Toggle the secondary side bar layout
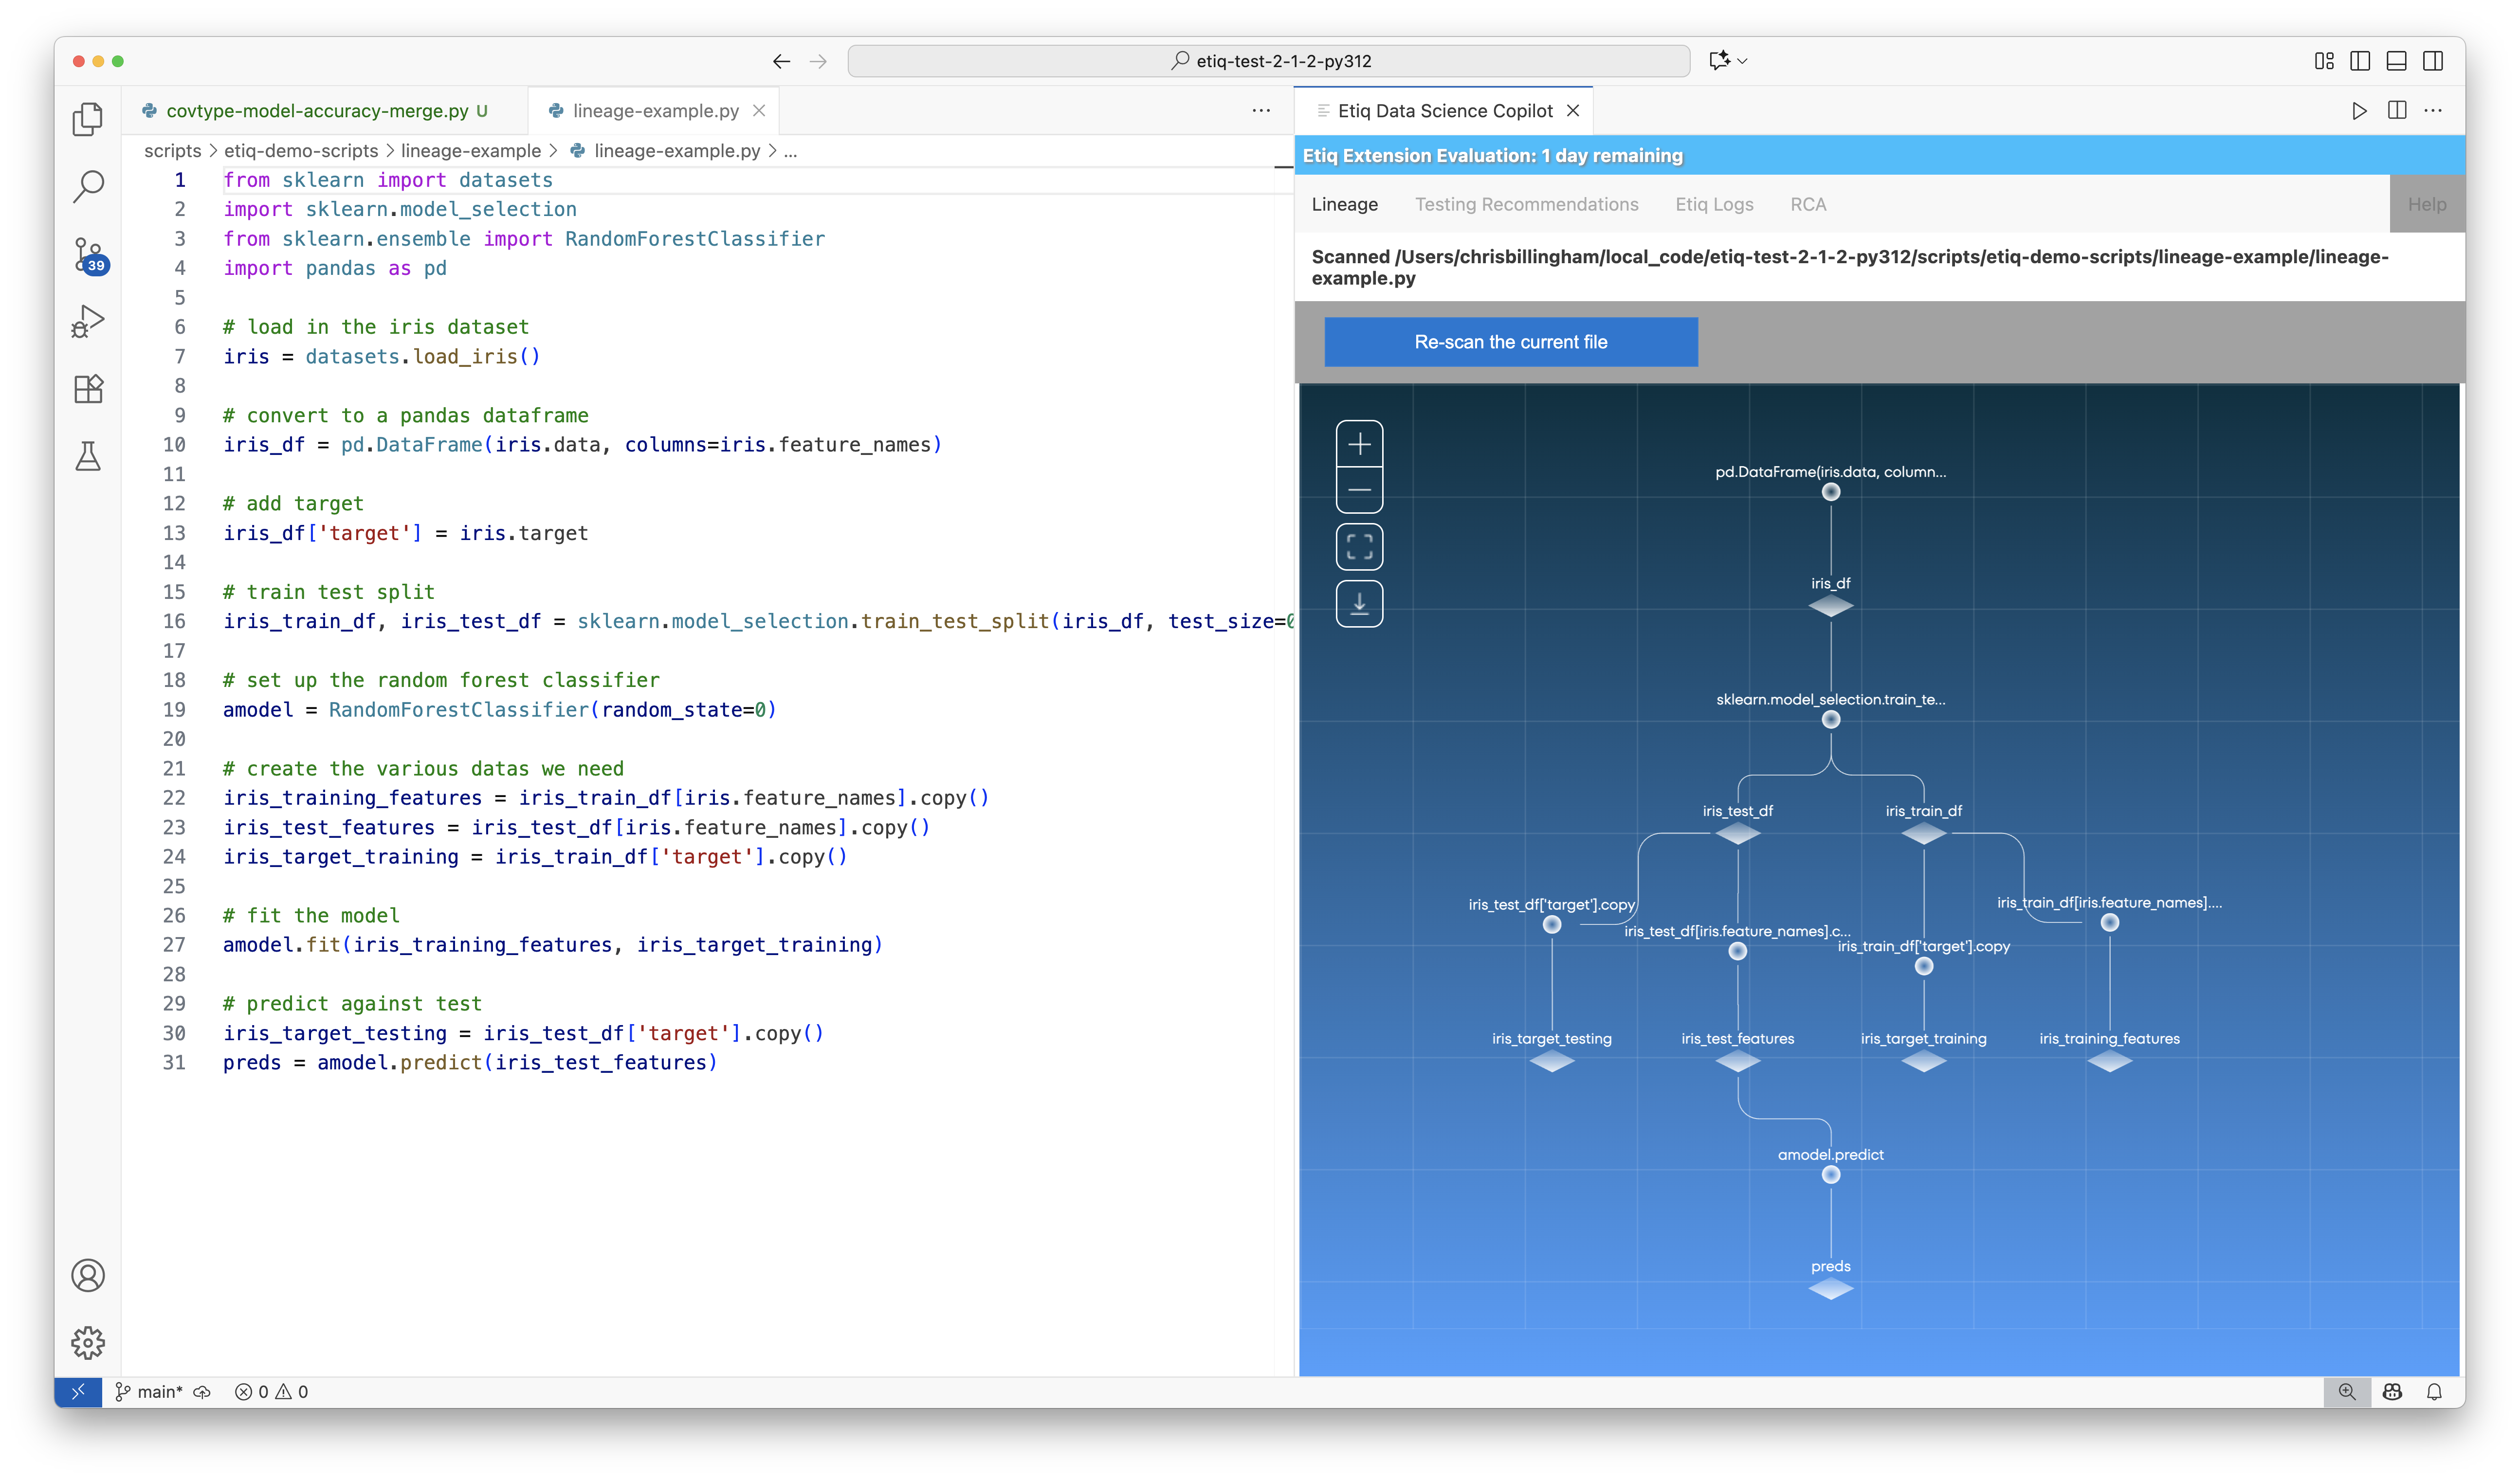Viewport: 2520px width, 1480px height. [x=2433, y=61]
